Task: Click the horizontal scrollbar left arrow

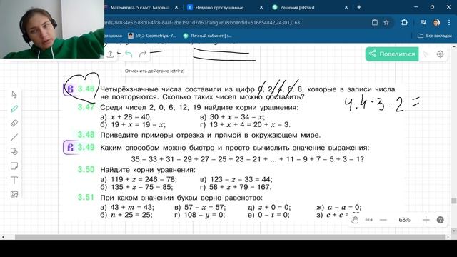Action: pyautogui.click(x=3, y=237)
